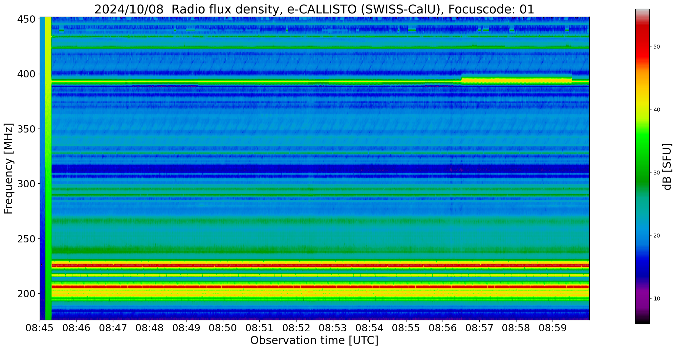This screenshot has height=350, width=677.
Task: Click the 08:54 time tick label
Action: 370,328
